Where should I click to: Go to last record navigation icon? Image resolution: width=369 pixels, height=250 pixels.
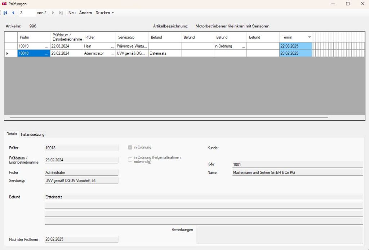pyautogui.click(x=61, y=13)
